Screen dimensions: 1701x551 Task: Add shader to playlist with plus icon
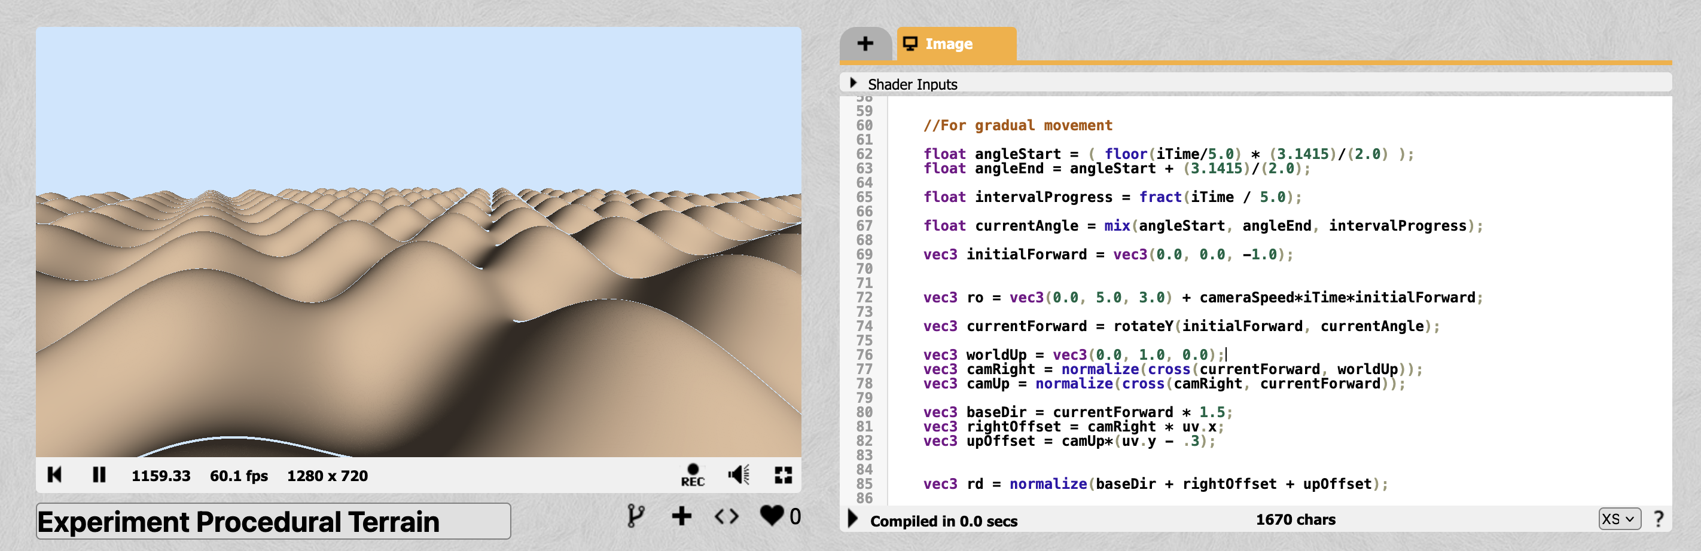[x=681, y=515]
